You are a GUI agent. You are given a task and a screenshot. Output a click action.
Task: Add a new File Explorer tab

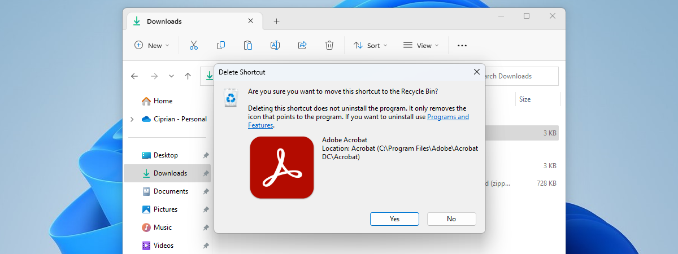point(276,21)
